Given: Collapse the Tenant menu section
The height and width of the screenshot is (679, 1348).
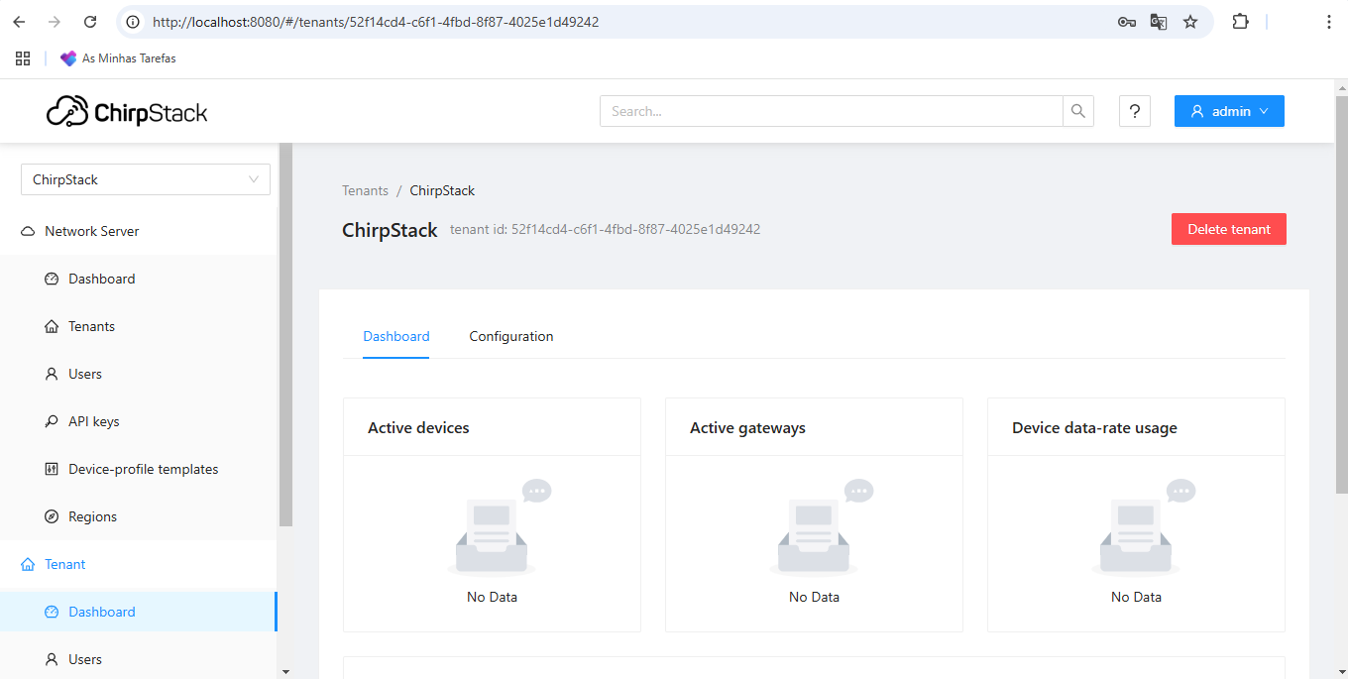Looking at the screenshot, I should [x=139, y=564].
